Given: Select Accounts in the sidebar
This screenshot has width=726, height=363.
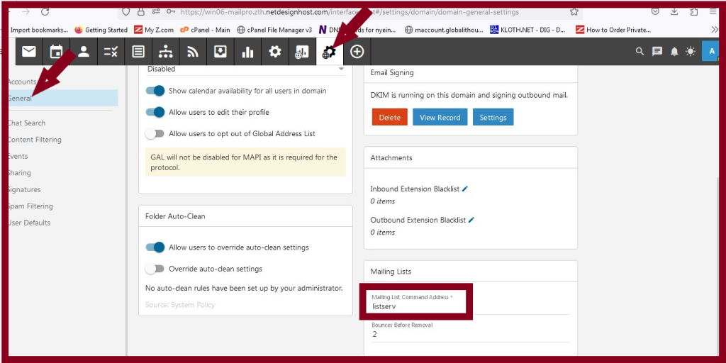Looking at the screenshot, I should point(22,82).
